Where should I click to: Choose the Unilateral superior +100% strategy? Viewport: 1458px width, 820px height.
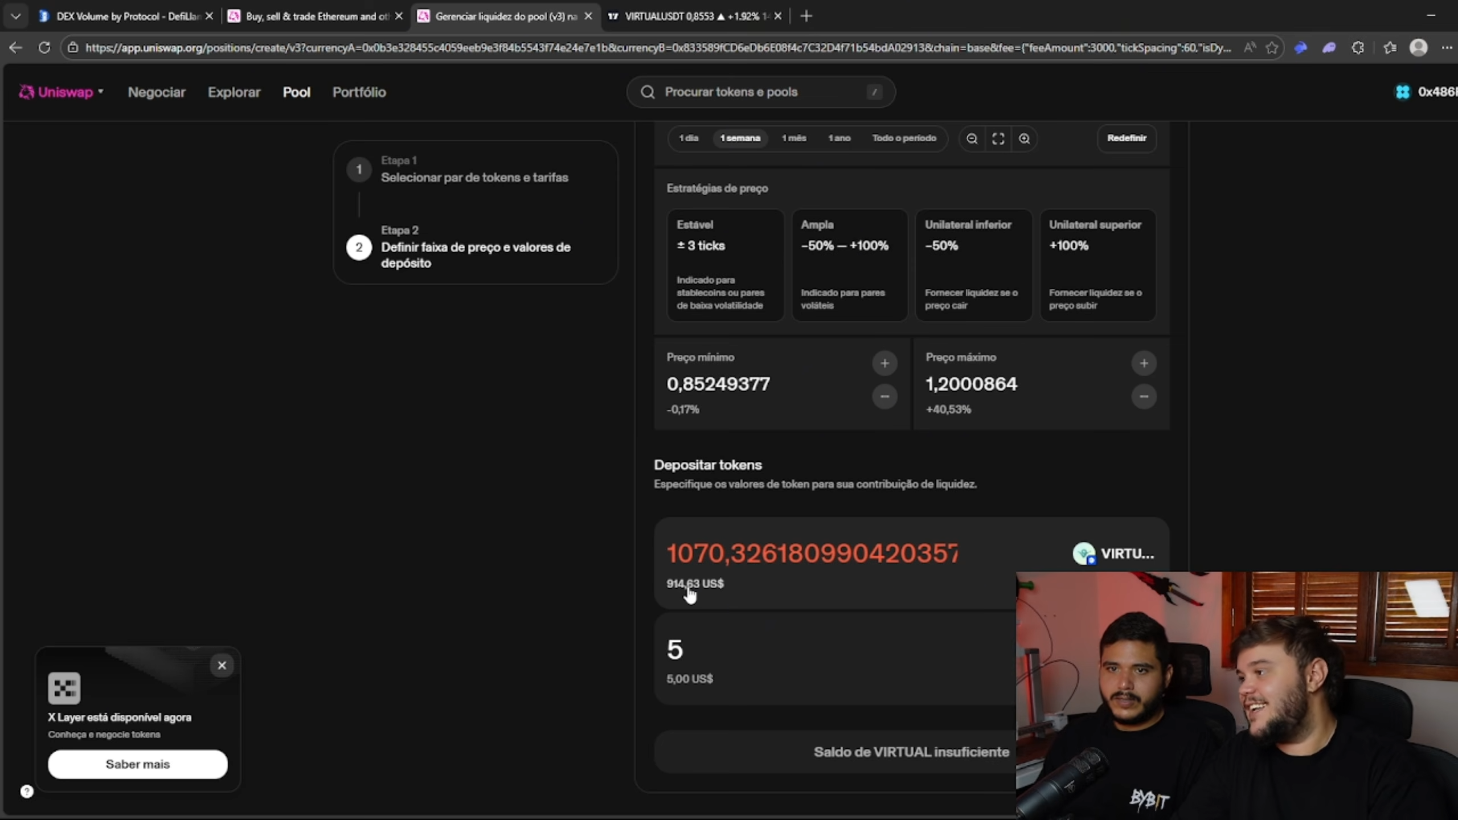coord(1097,265)
